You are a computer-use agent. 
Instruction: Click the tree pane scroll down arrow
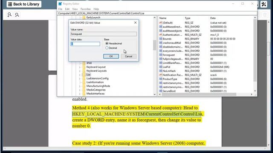click(x=154, y=94)
